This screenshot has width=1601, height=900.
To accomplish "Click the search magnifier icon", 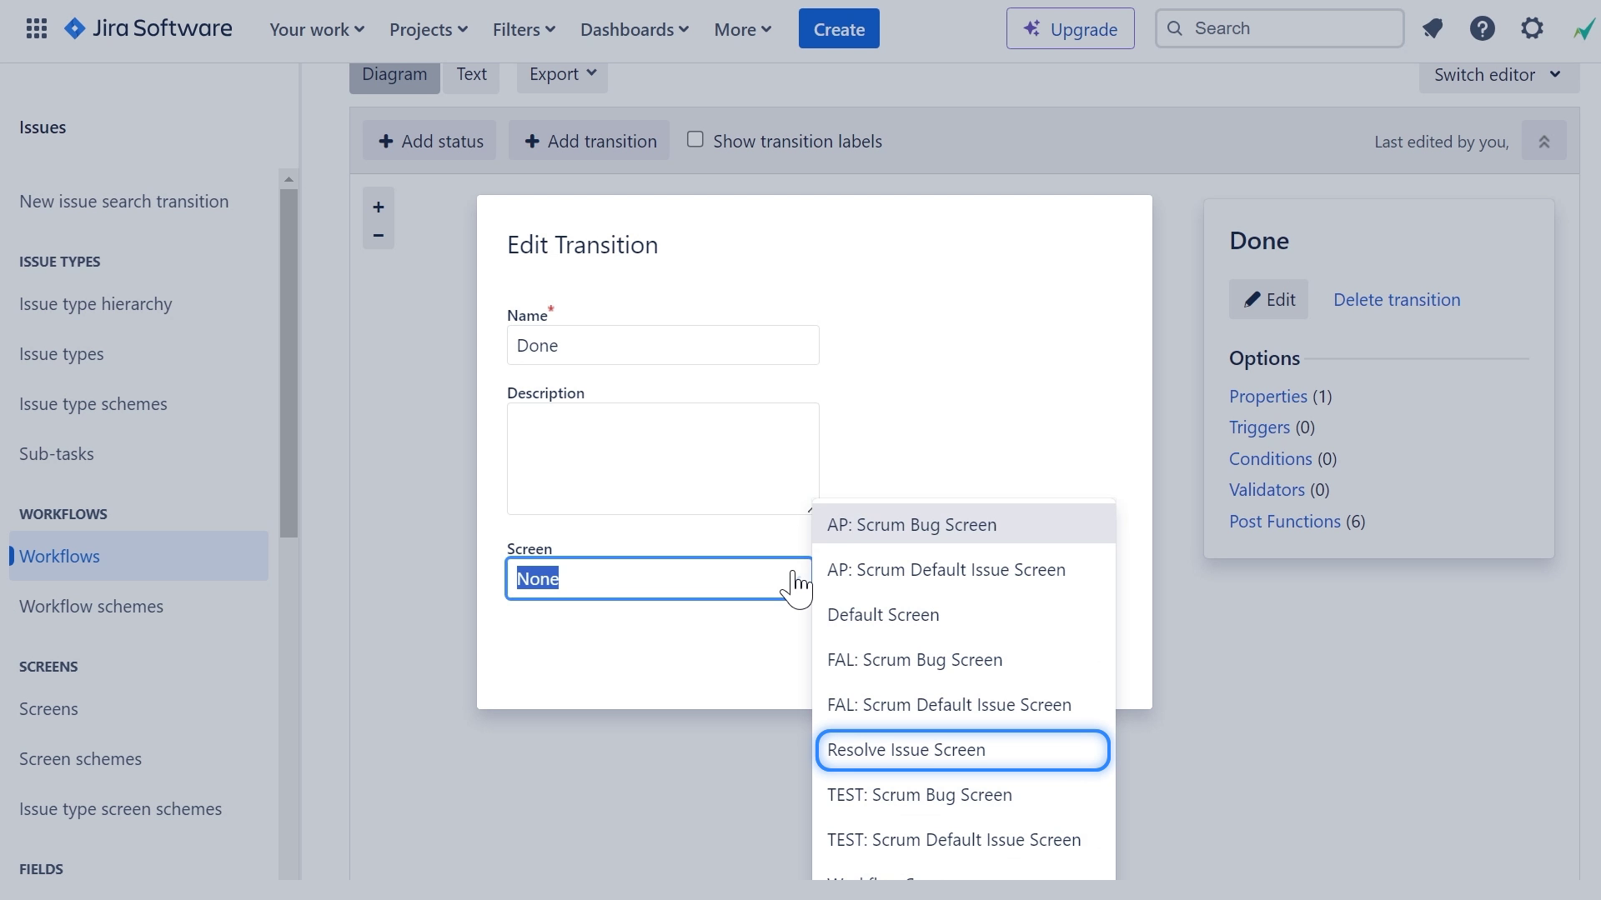I will coord(1175,27).
